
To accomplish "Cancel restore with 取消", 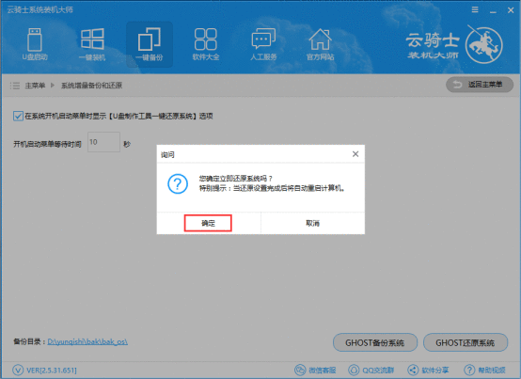I will pos(312,223).
